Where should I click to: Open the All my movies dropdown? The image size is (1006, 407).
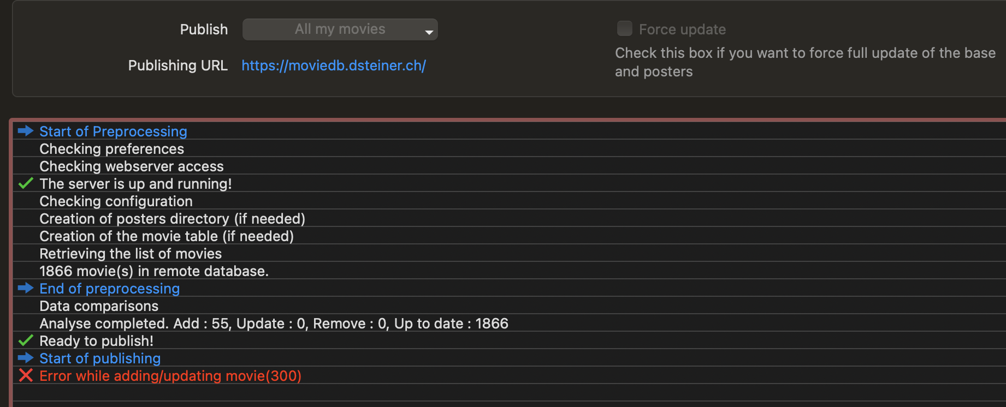point(340,29)
